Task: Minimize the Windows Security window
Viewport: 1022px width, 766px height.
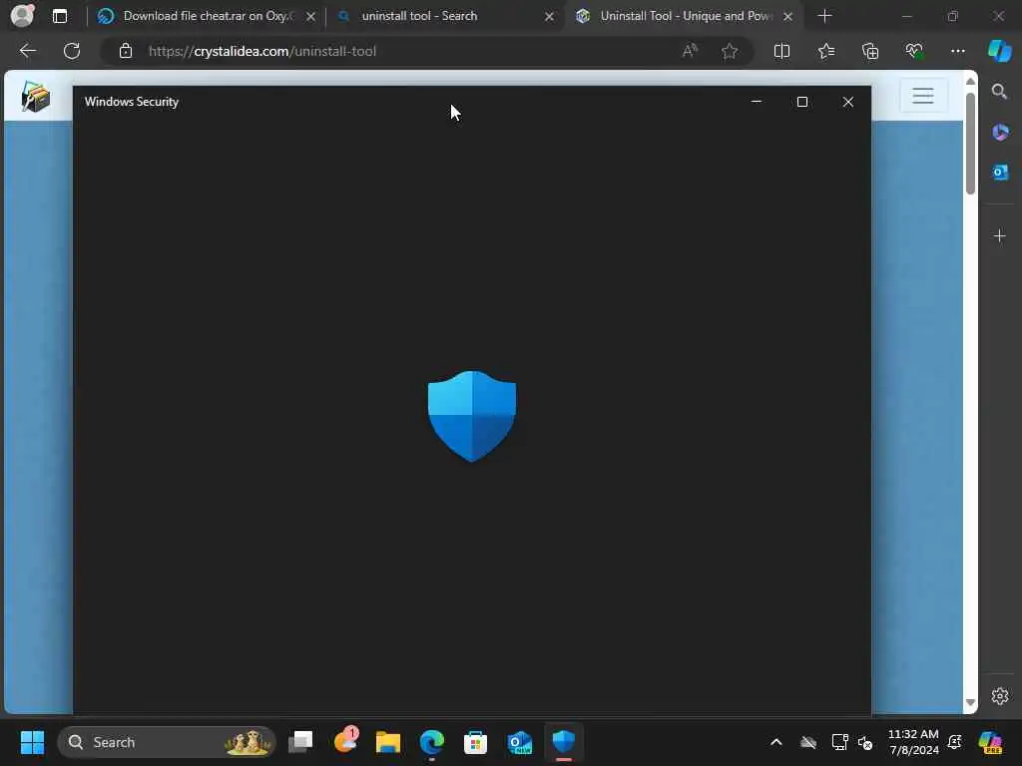Action: point(757,102)
